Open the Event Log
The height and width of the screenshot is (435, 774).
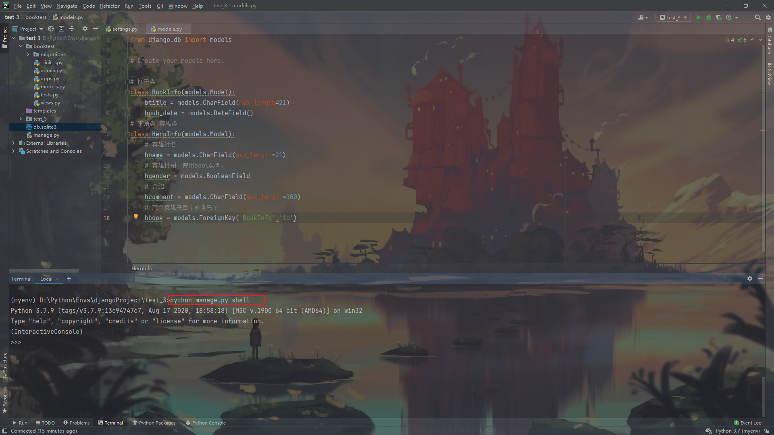pyautogui.click(x=747, y=423)
